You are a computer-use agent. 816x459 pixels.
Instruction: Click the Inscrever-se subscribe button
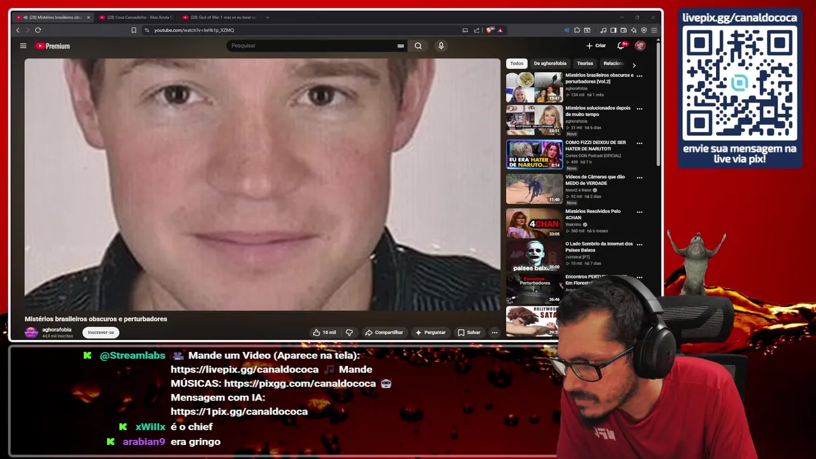[101, 332]
